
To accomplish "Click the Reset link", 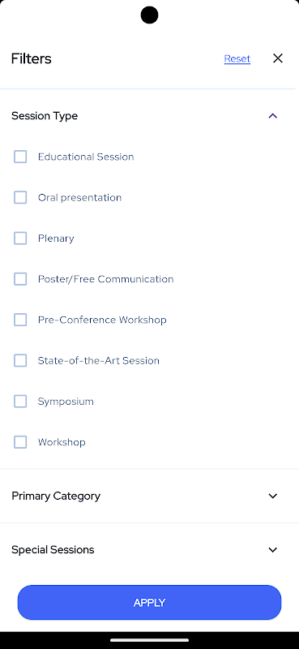I will (x=237, y=58).
